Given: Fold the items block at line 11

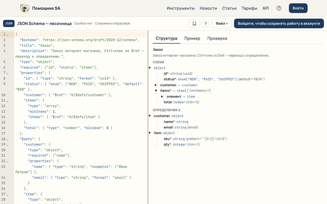Looking at the screenshot, I should (8, 101).
